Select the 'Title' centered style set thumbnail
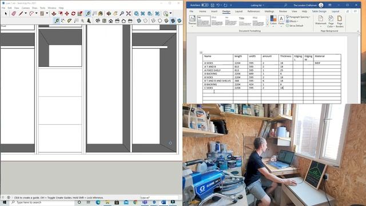Image resolution: width=366 pixels, height=206 pixels. click(x=245, y=21)
